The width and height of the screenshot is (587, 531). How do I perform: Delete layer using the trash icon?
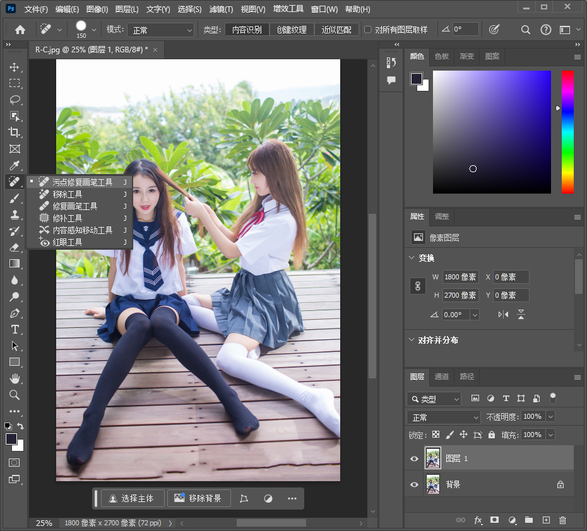coord(562,520)
